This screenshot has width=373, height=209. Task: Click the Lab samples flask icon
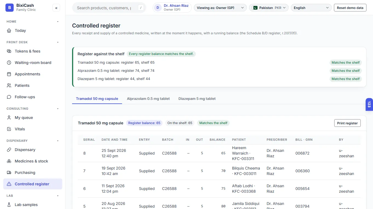point(9,205)
